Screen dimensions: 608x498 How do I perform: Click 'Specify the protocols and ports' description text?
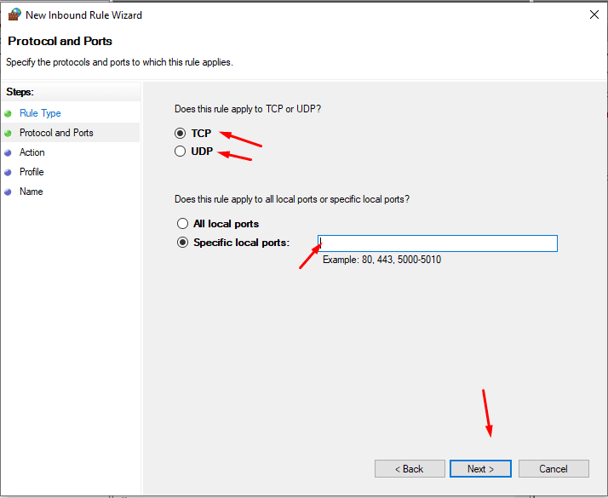(119, 62)
